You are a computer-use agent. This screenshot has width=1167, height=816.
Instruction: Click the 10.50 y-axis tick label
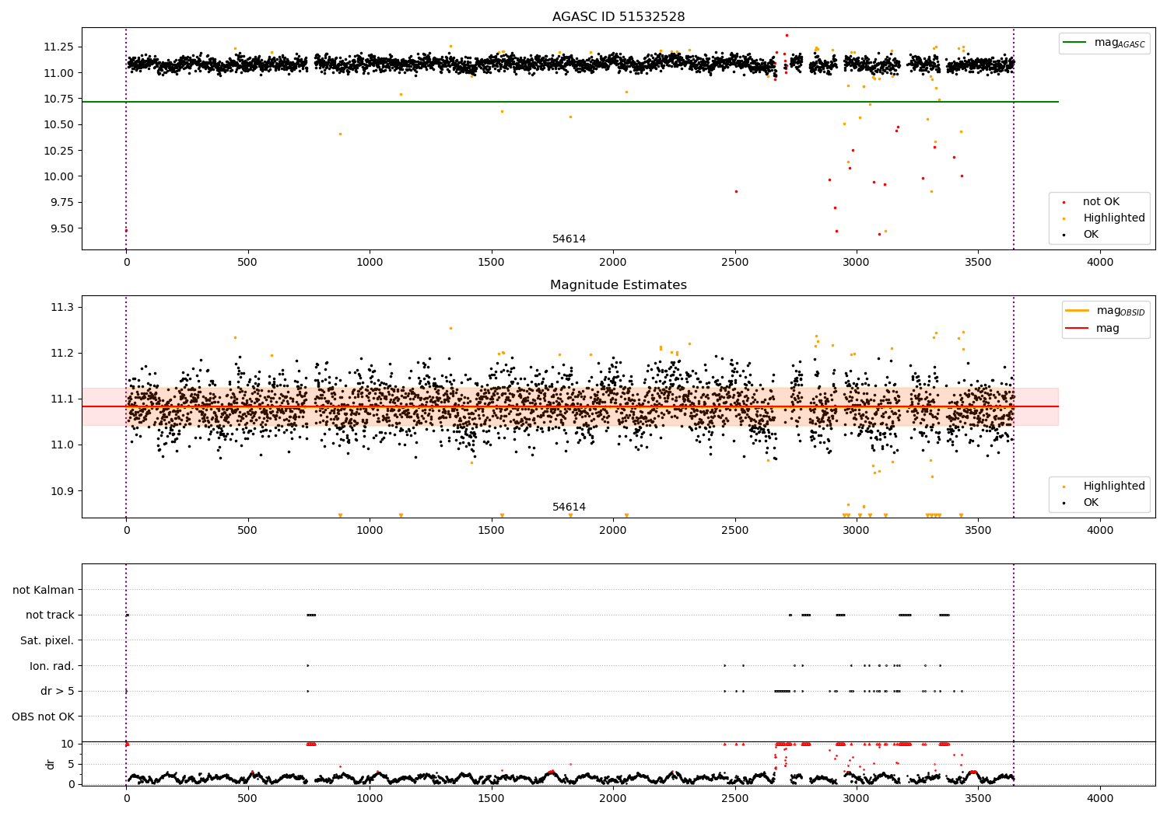pyautogui.click(x=59, y=125)
